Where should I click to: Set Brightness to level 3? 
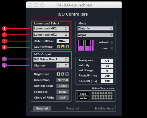[x=67, y=74]
